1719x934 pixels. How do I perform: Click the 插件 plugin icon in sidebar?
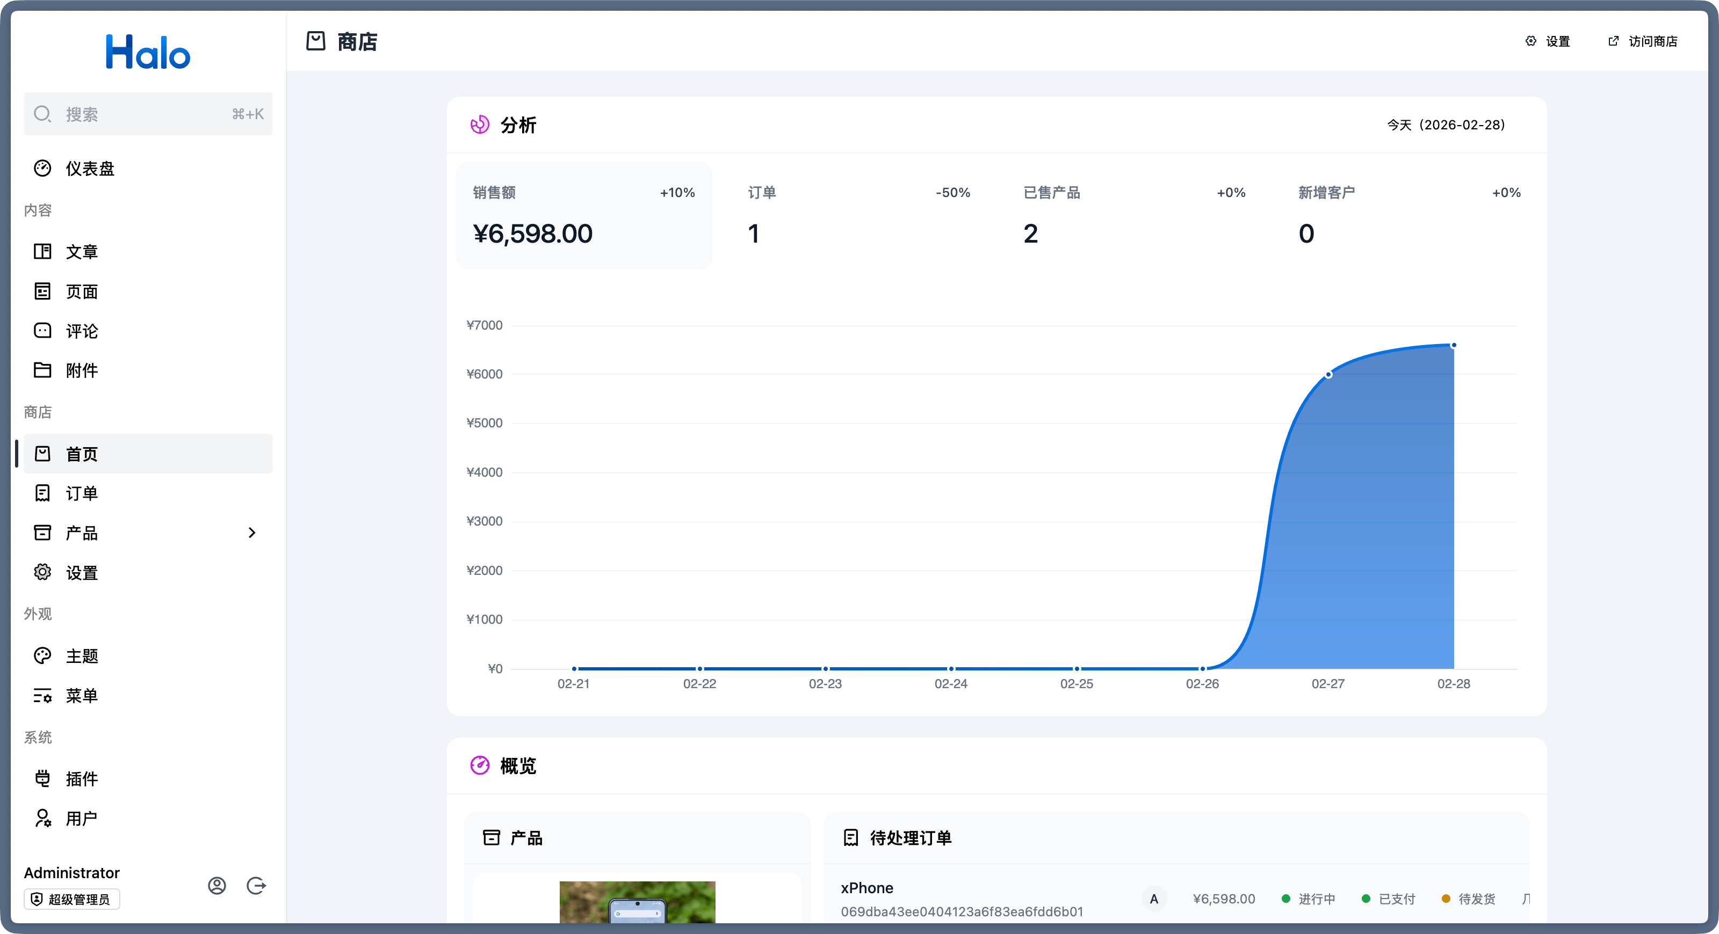coord(43,778)
